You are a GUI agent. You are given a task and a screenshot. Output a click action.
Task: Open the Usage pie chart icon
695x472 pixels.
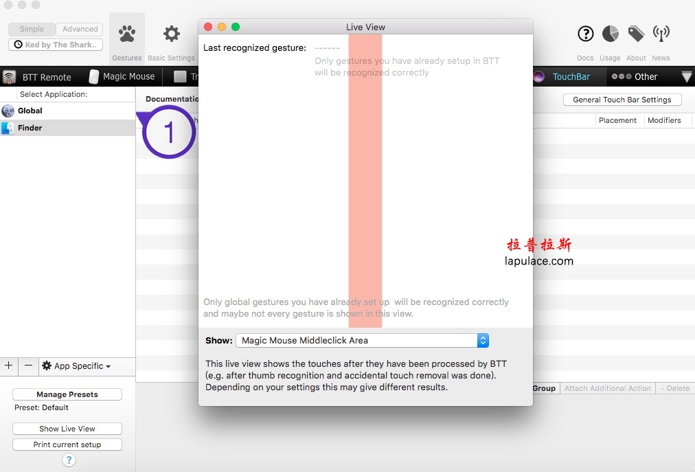click(x=611, y=34)
